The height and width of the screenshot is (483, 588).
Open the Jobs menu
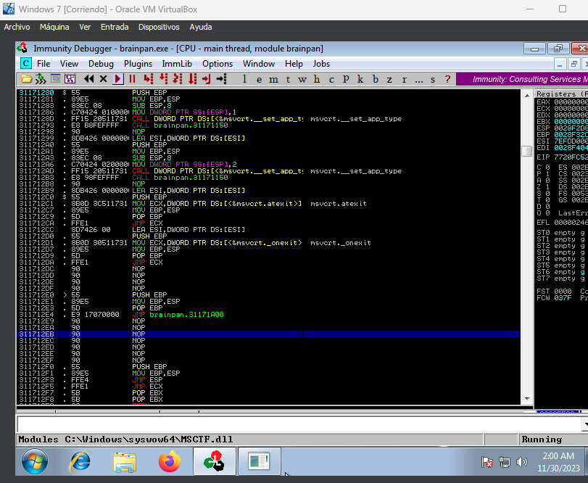pos(321,64)
